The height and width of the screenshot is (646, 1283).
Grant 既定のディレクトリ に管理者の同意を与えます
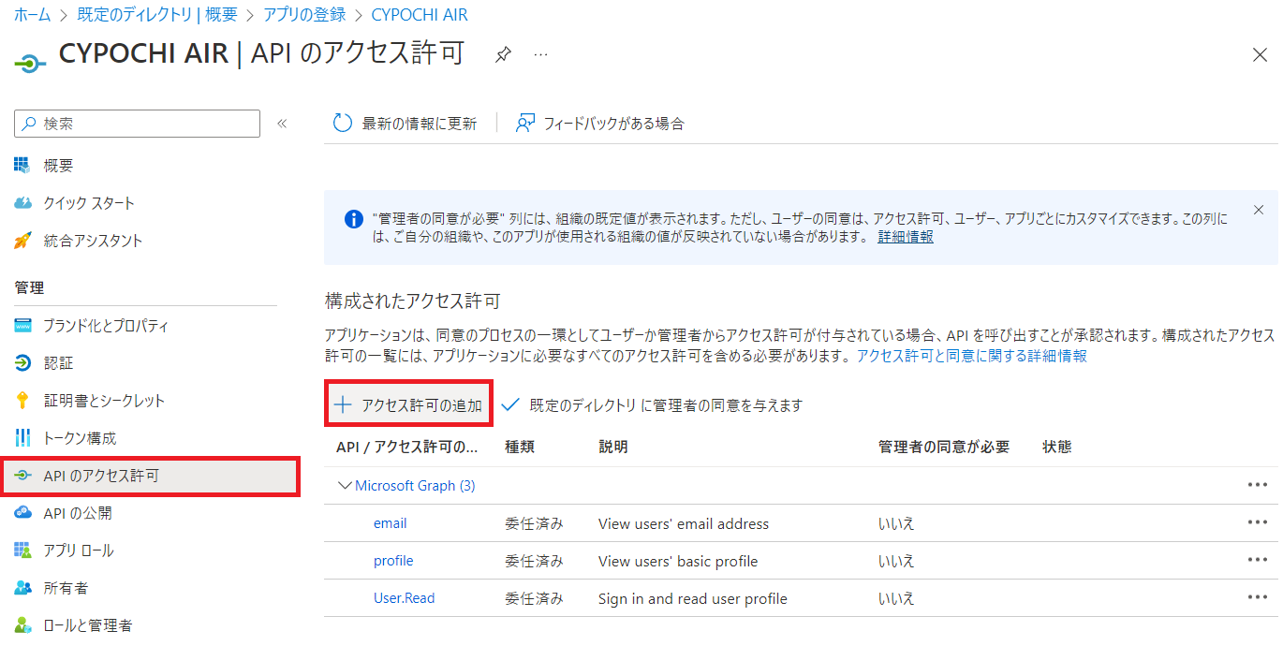pos(653,405)
